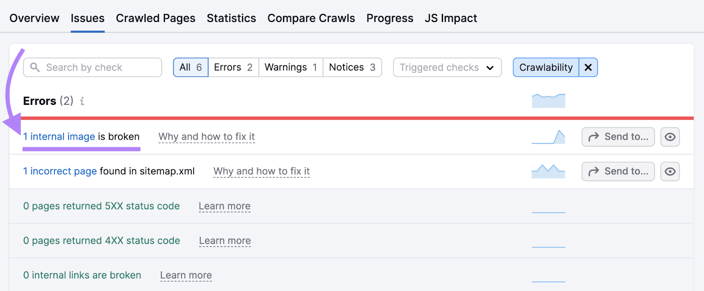The width and height of the screenshot is (704, 291).
Task: Hide the broken image issue with its eye icon
Action: [x=670, y=137]
